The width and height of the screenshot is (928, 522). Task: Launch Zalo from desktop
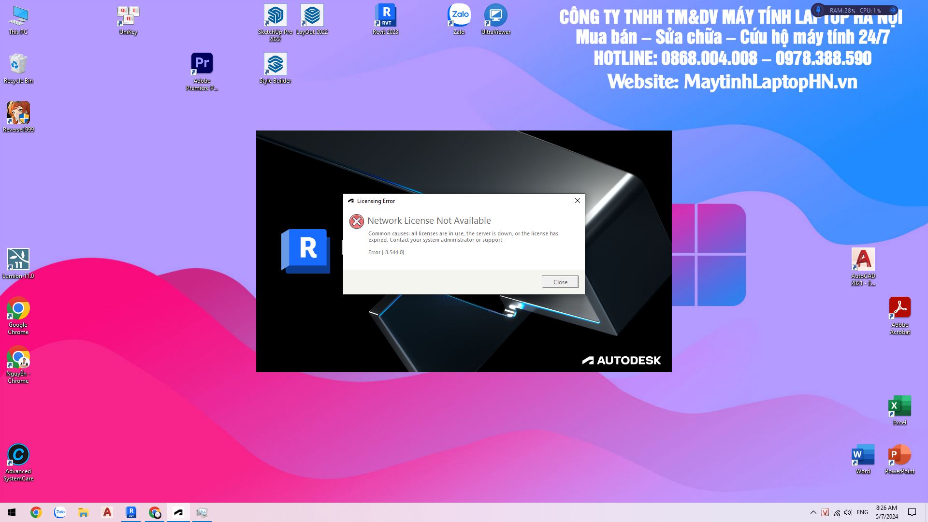click(459, 16)
